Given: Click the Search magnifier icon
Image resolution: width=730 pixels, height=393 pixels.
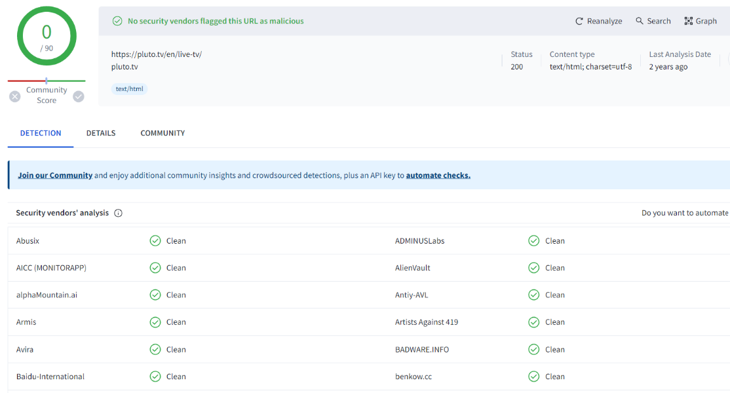Looking at the screenshot, I should tap(639, 20).
